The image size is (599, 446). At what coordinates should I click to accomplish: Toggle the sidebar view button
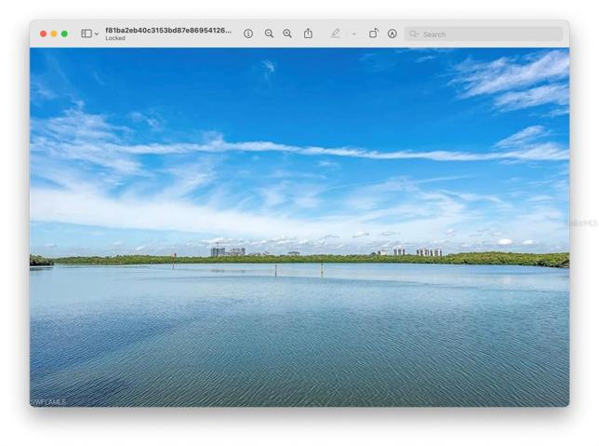[87, 34]
